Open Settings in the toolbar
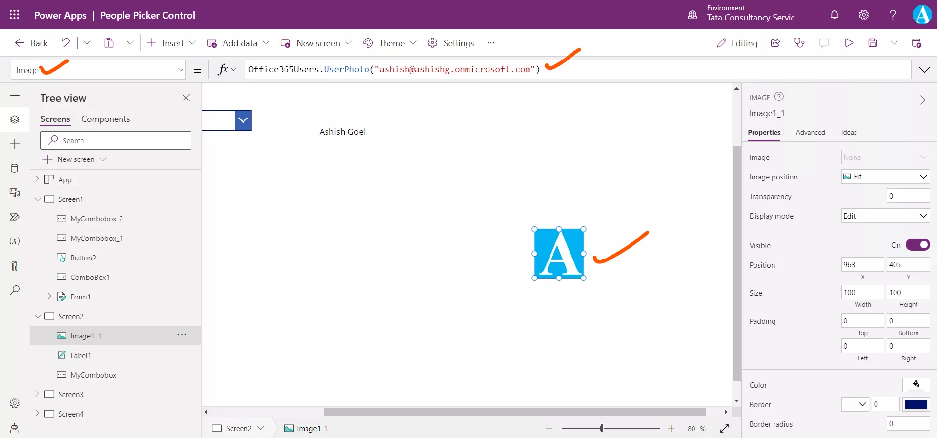Screen dimensions: 937x438 [x=451, y=43]
